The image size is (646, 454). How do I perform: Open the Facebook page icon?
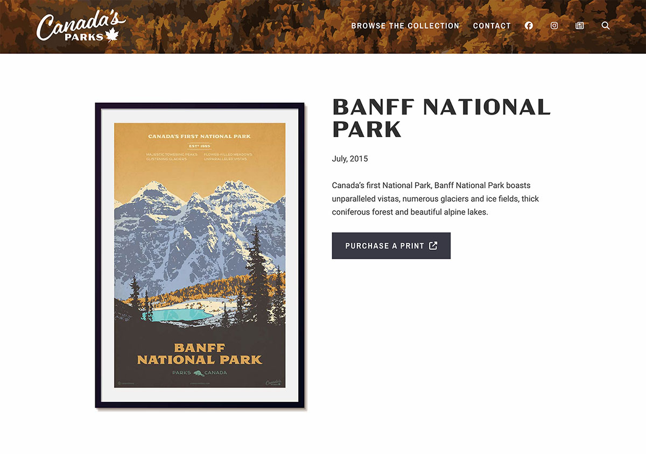[529, 25]
